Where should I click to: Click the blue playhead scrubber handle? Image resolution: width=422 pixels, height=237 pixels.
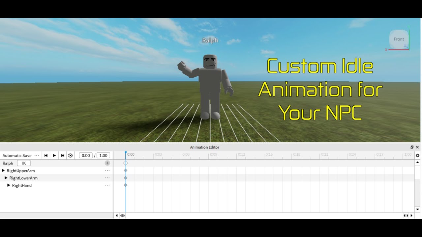126,153
